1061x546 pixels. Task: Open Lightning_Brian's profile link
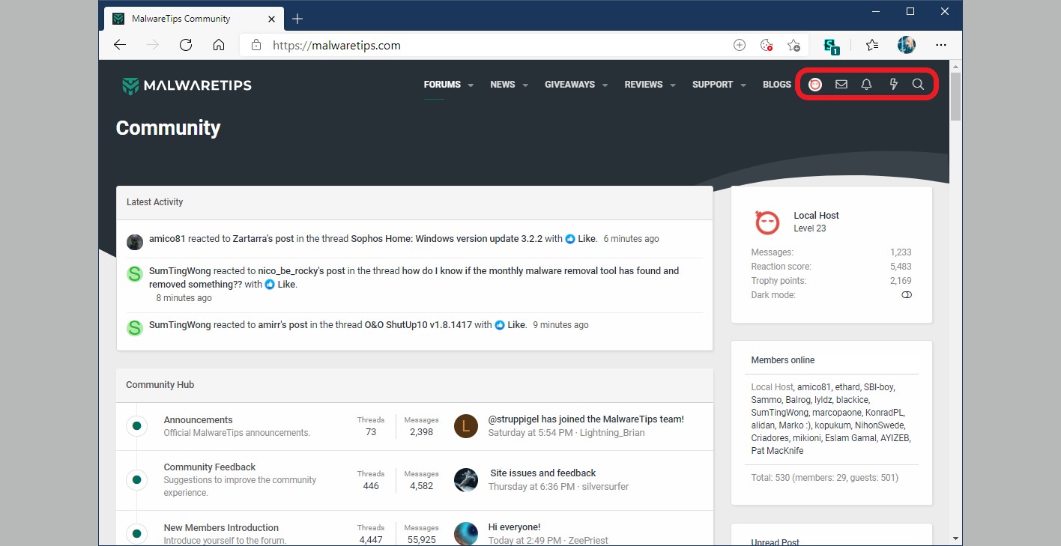[x=613, y=433]
